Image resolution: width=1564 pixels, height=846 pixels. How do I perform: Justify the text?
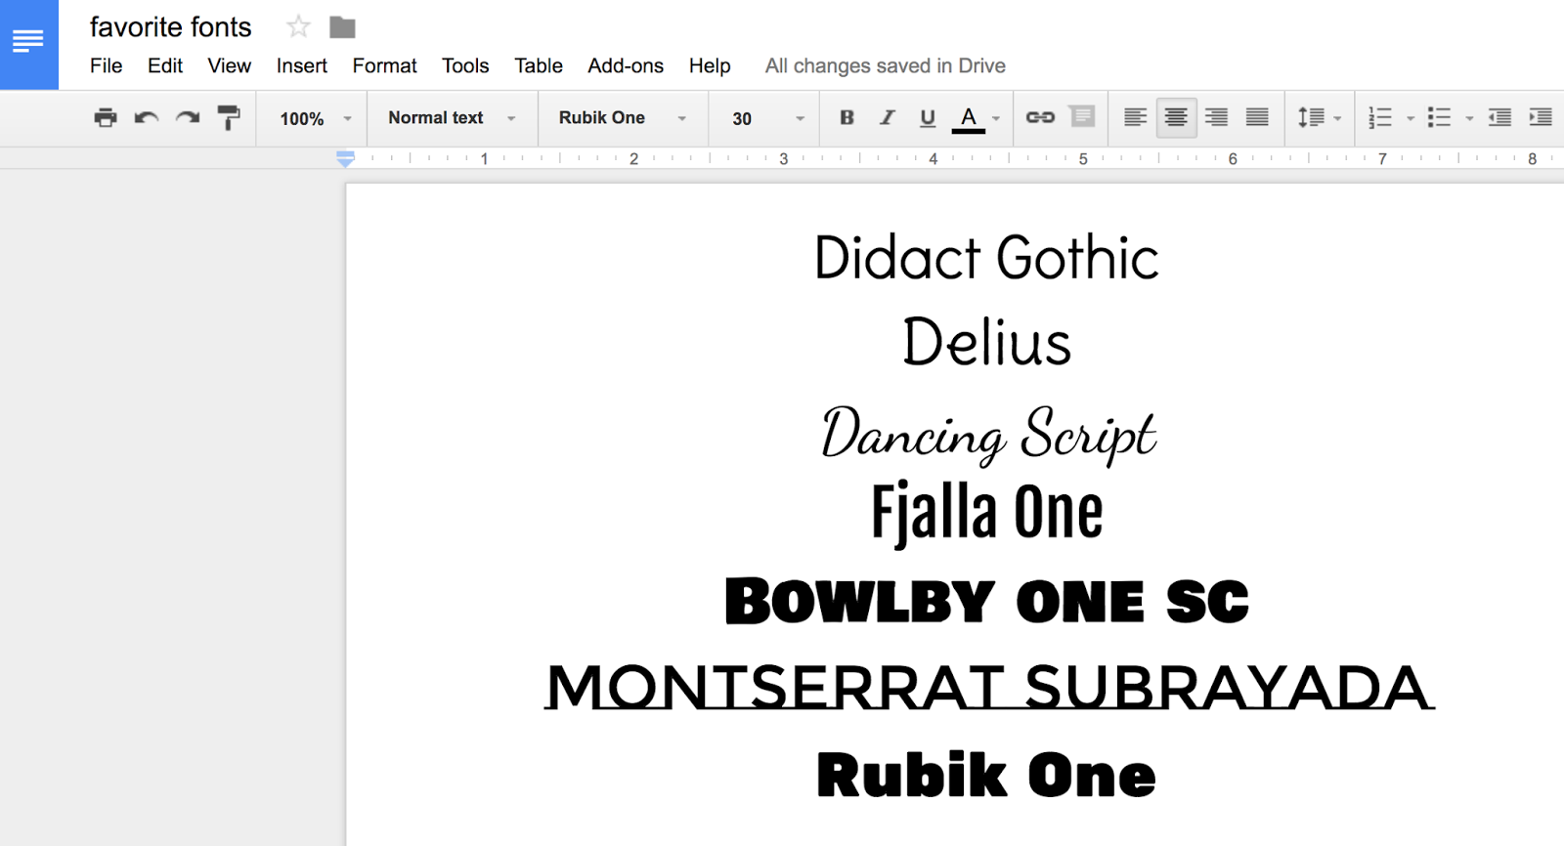[x=1257, y=117]
